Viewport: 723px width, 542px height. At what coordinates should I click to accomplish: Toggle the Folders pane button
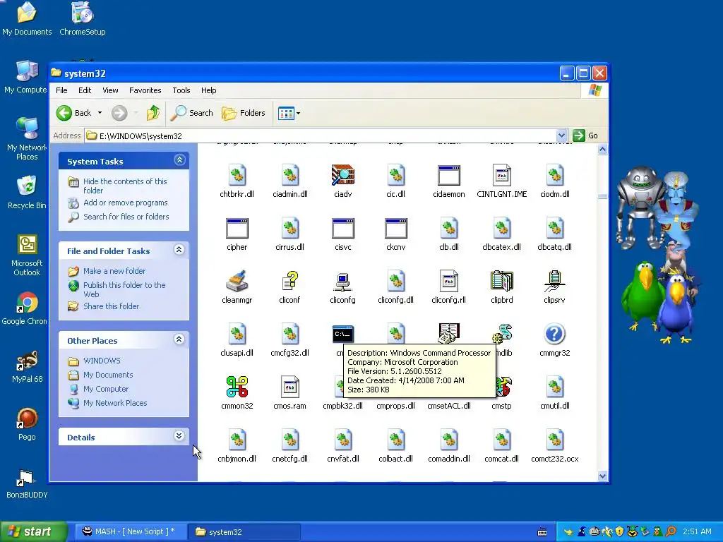[x=244, y=113]
